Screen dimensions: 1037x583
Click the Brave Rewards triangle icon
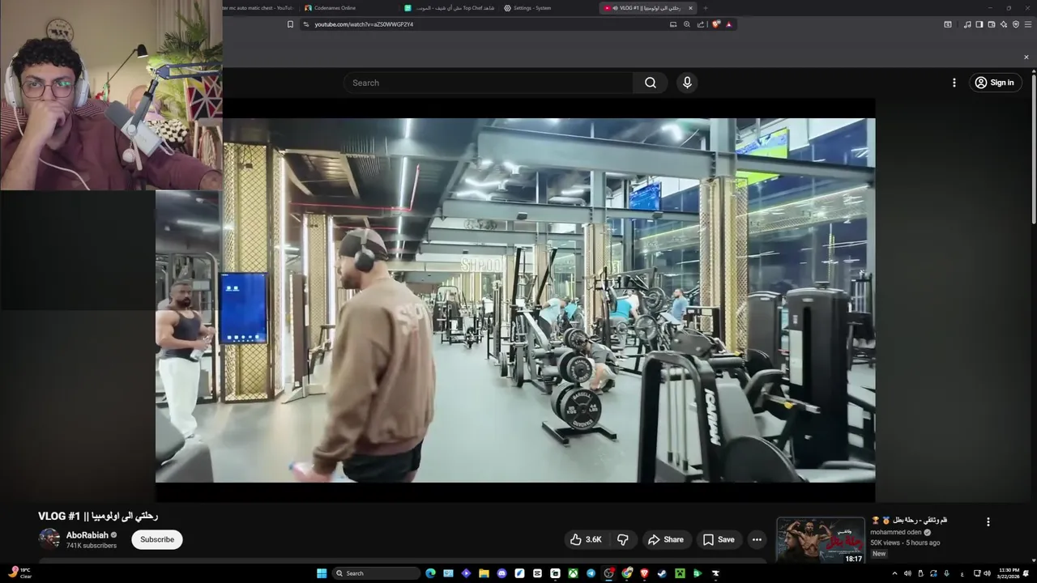[728, 24]
